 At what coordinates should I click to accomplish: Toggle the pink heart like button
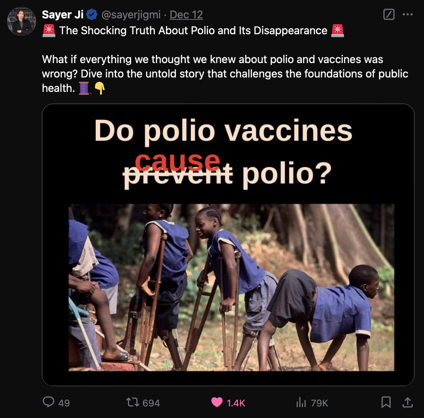[217, 402]
